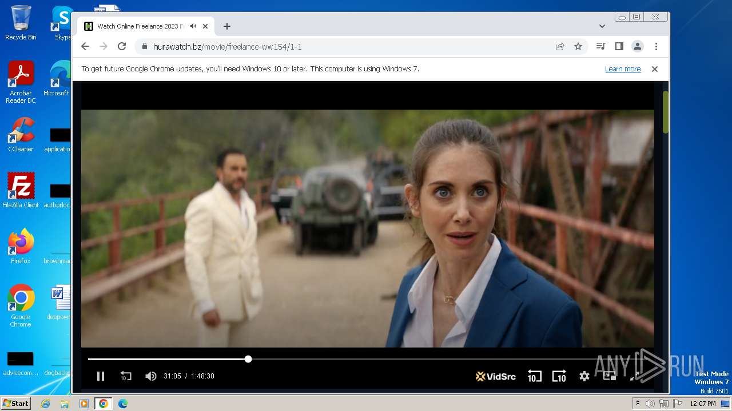Open network status tray icon
The height and width of the screenshot is (411, 732).
pos(664,404)
